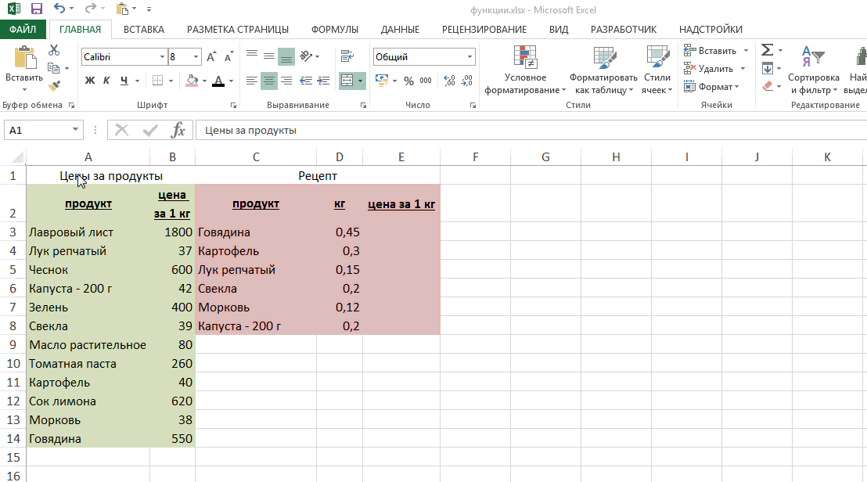Toggle center horizontal alignment

click(268, 81)
